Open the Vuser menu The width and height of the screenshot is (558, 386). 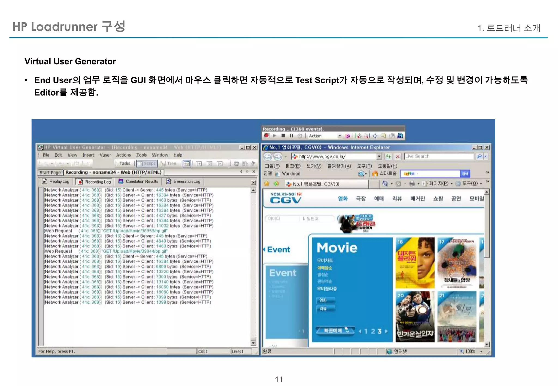(105, 155)
